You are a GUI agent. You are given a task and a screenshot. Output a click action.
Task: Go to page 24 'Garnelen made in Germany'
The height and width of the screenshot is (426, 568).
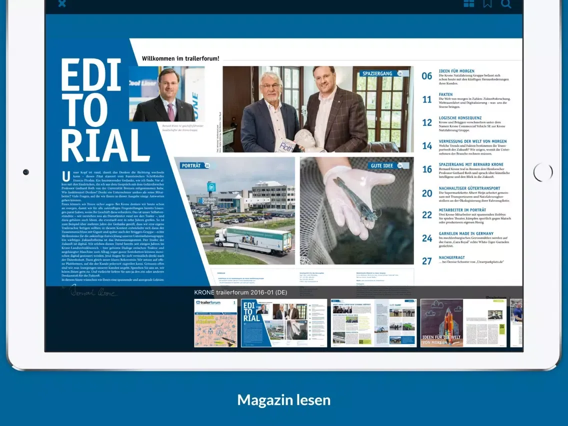(x=466, y=239)
